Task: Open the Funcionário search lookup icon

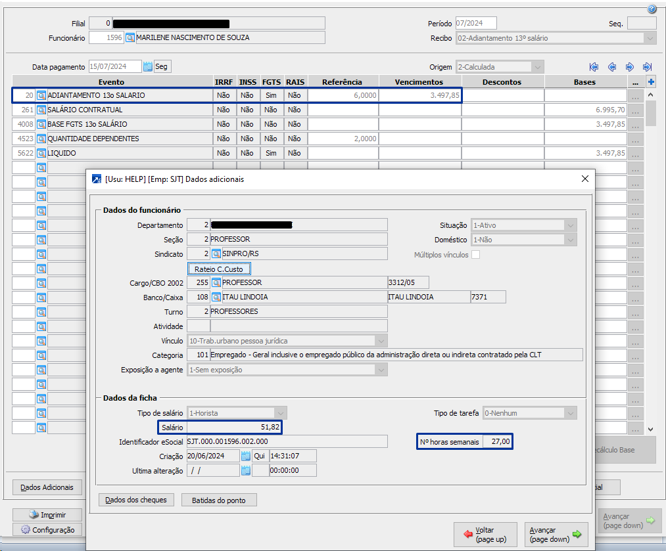Action: [130, 38]
